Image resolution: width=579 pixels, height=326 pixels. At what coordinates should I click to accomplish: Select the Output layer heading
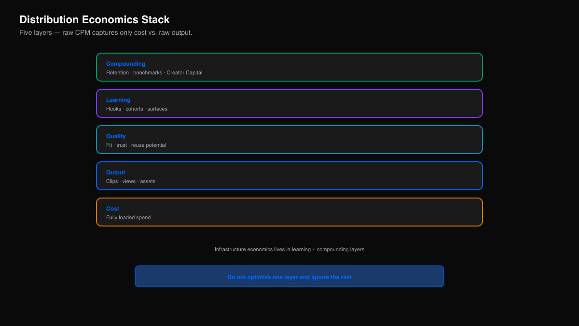(115, 172)
